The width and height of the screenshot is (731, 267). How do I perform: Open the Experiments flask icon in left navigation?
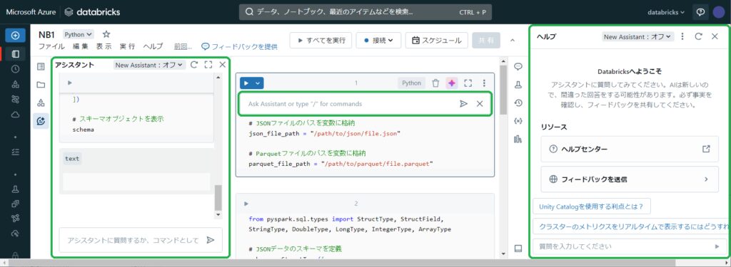click(x=16, y=189)
